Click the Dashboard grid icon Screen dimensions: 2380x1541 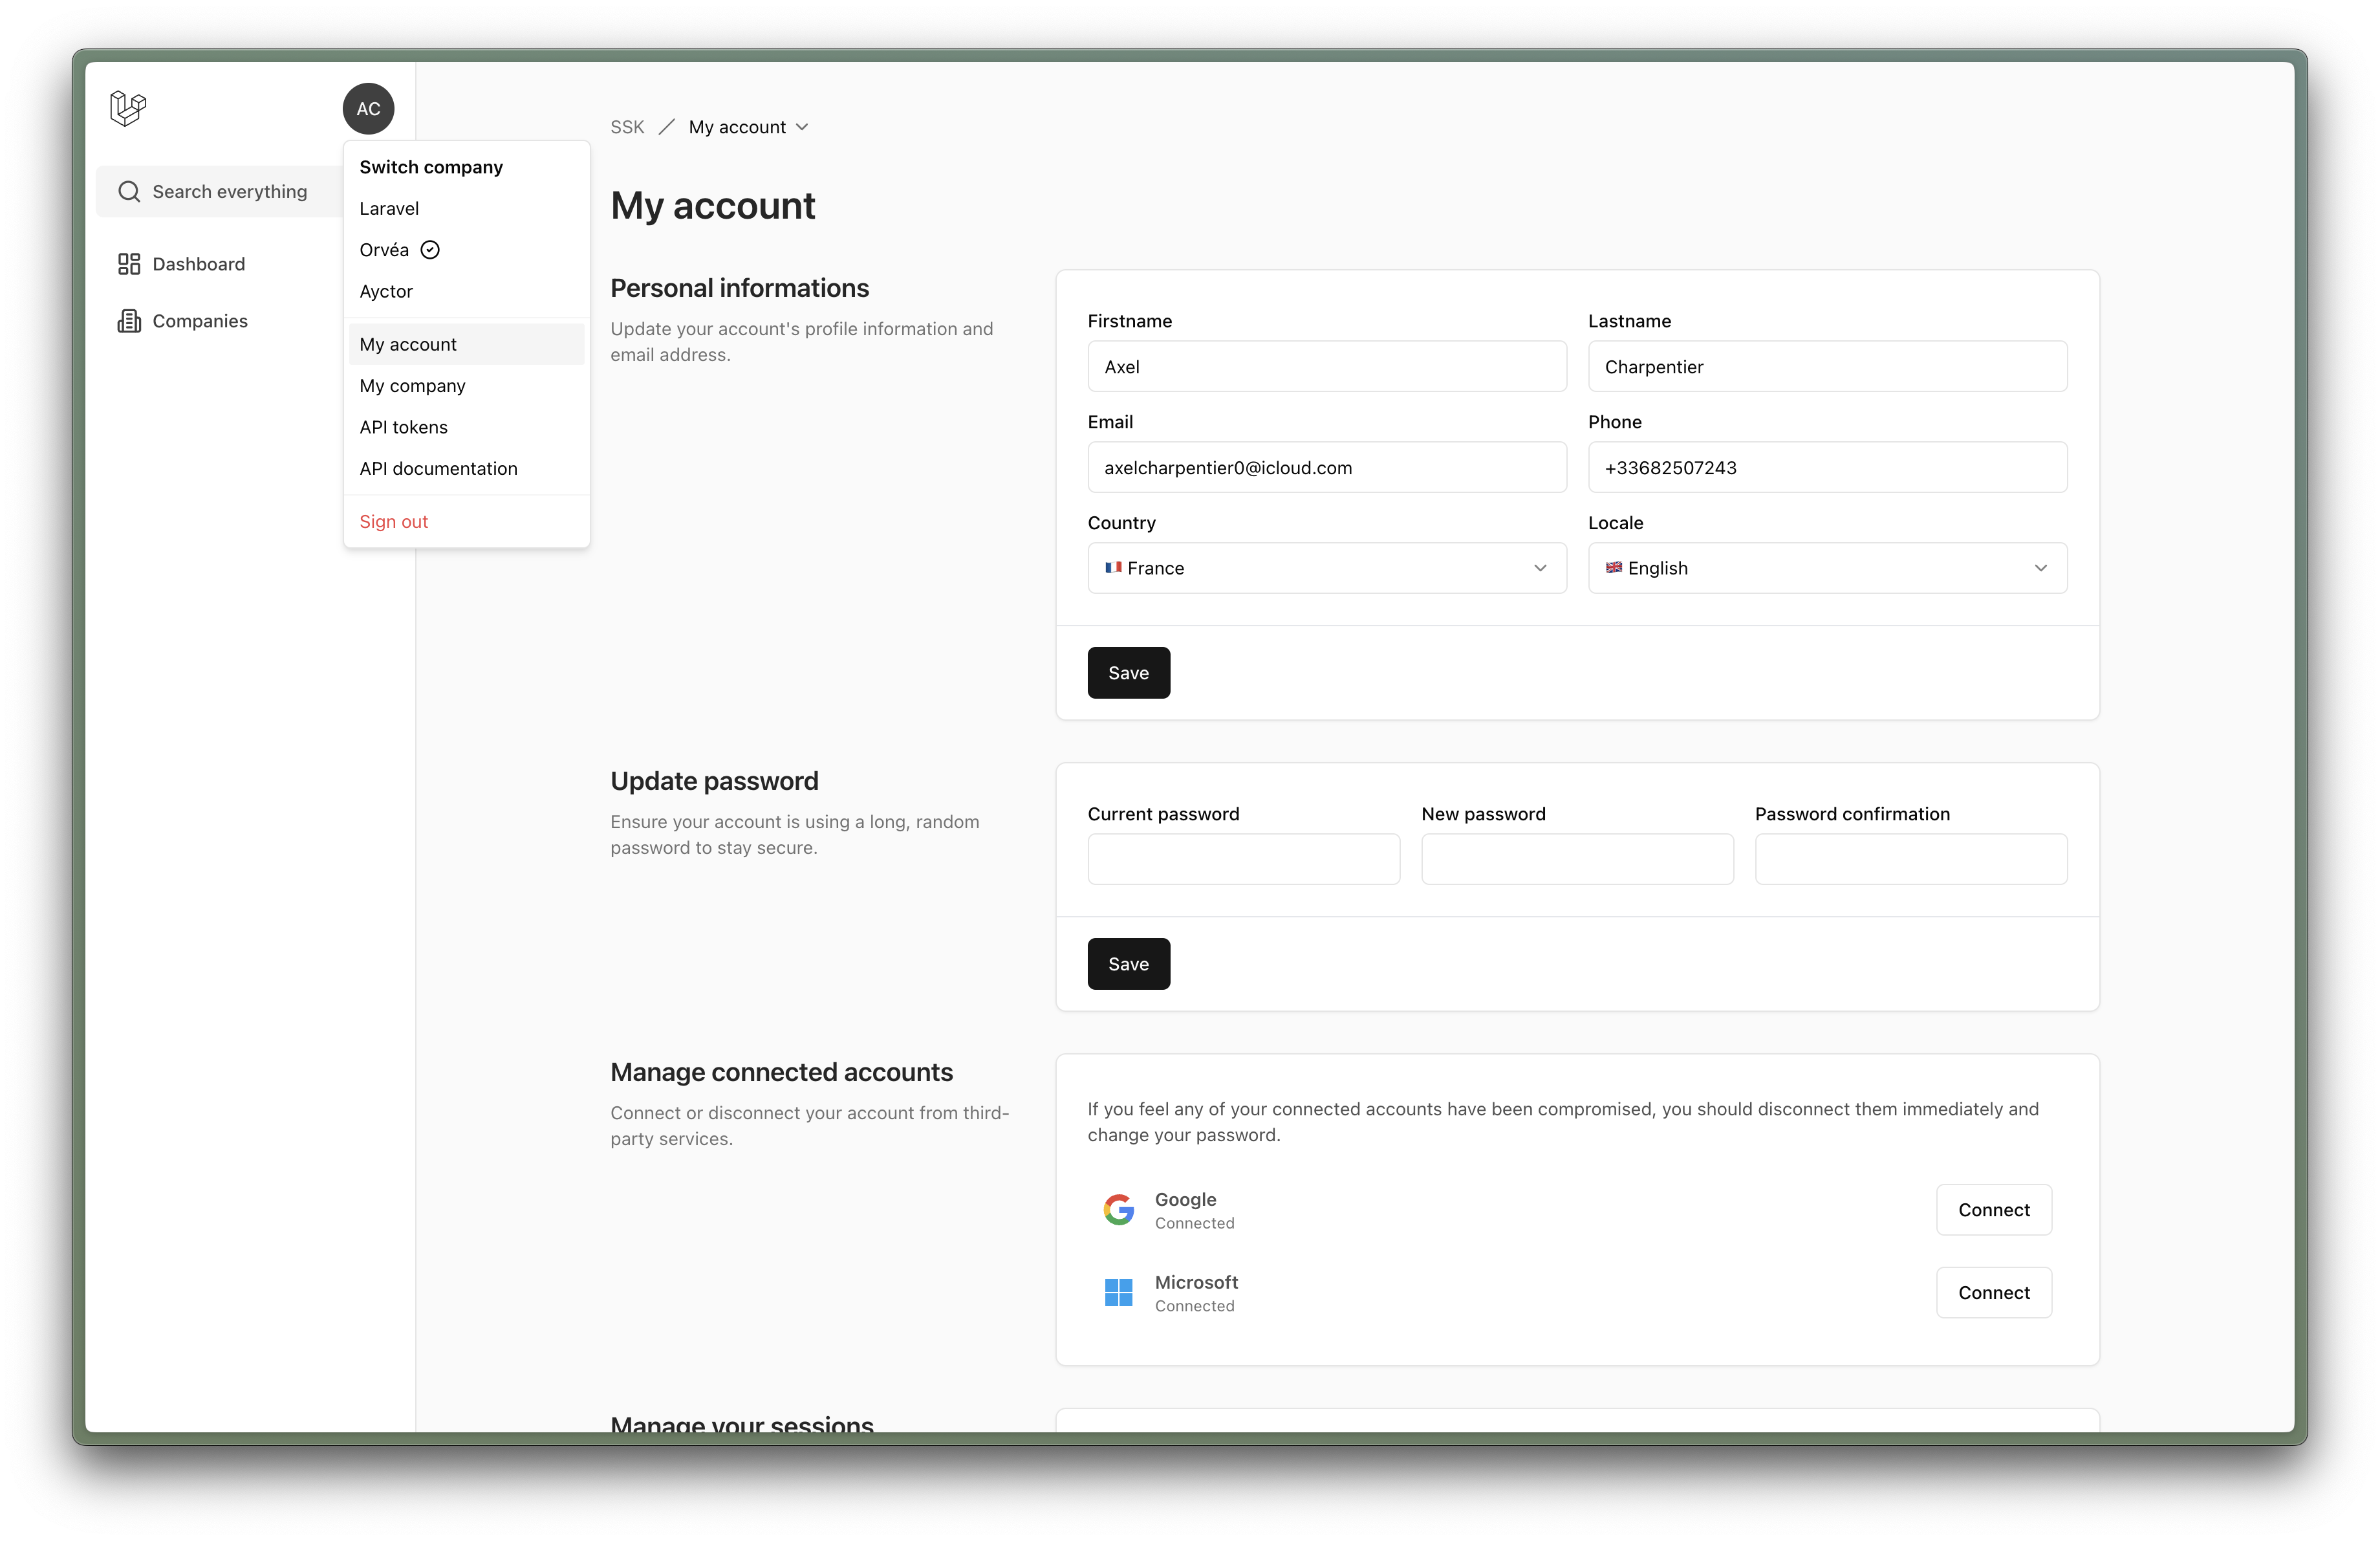click(x=129, y=264)
